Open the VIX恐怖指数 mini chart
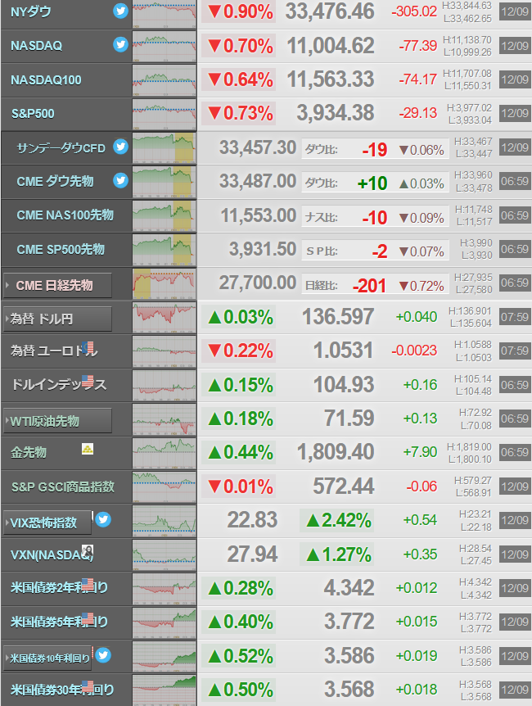 pyautogui.click(x=165, y=521)
